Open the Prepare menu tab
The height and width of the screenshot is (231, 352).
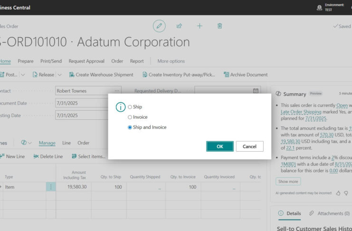click(26, 61)
